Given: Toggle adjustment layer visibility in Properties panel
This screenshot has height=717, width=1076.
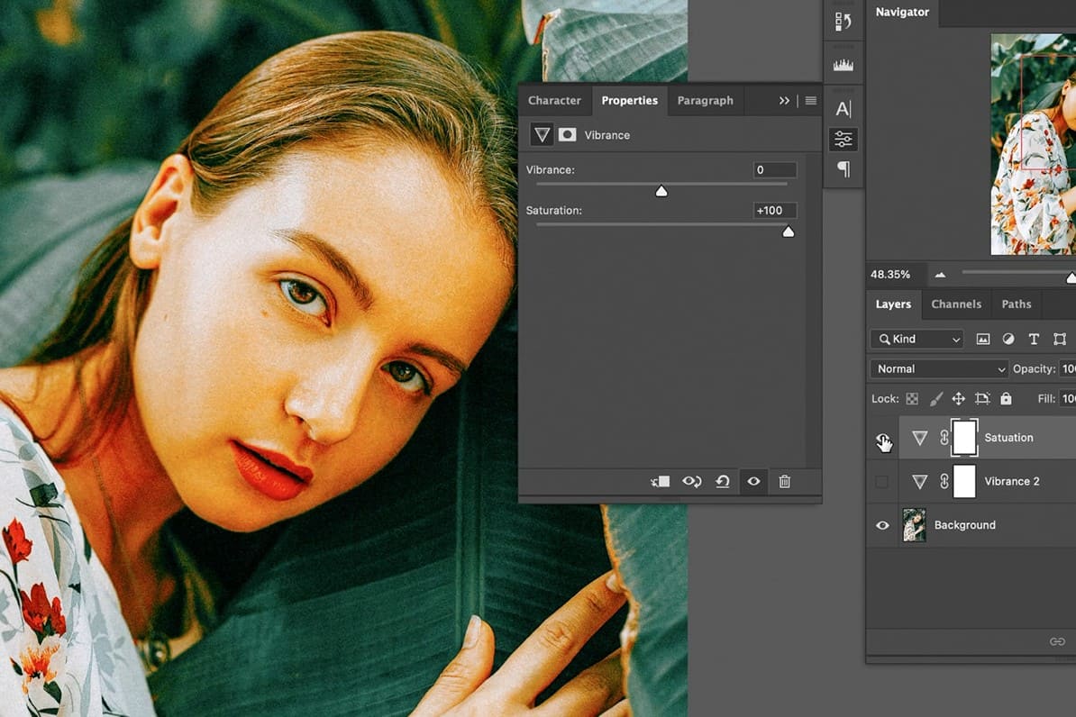Looking at the screenshot, I should (x=753, y=482).
